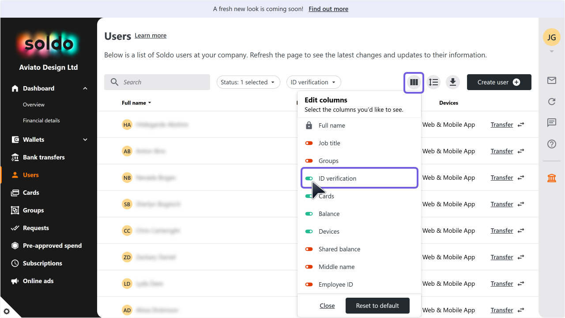Click the transfer arrows icon in CC row
This screenshot has height=318, width=565.
[521, 231]
